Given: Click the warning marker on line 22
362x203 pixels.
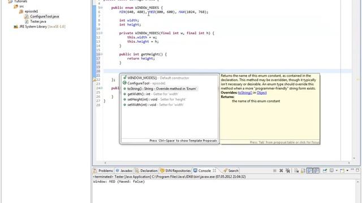Looking at the screenshot, I should pyautogui.click(x=94, y=80).
